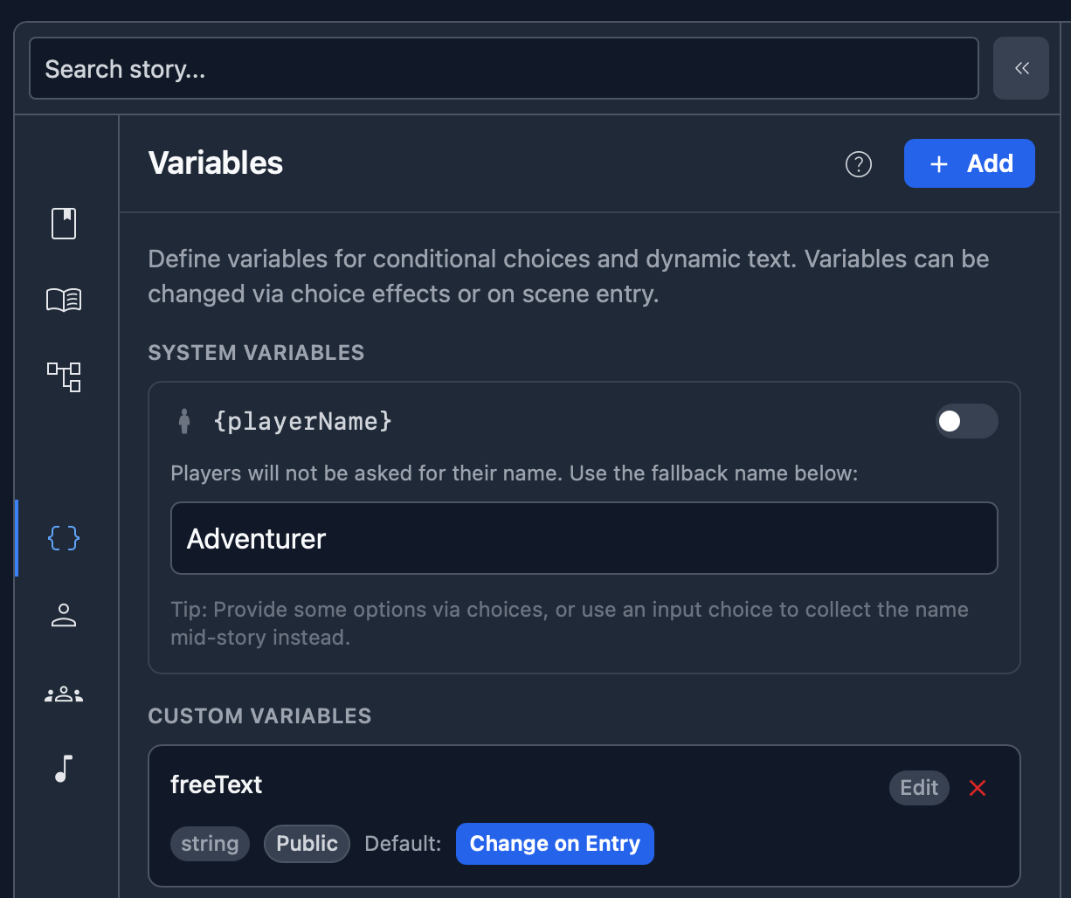This screenshot has height=898, width=1071.
Task: Click the help question mark icon
Action: (859, 164)
